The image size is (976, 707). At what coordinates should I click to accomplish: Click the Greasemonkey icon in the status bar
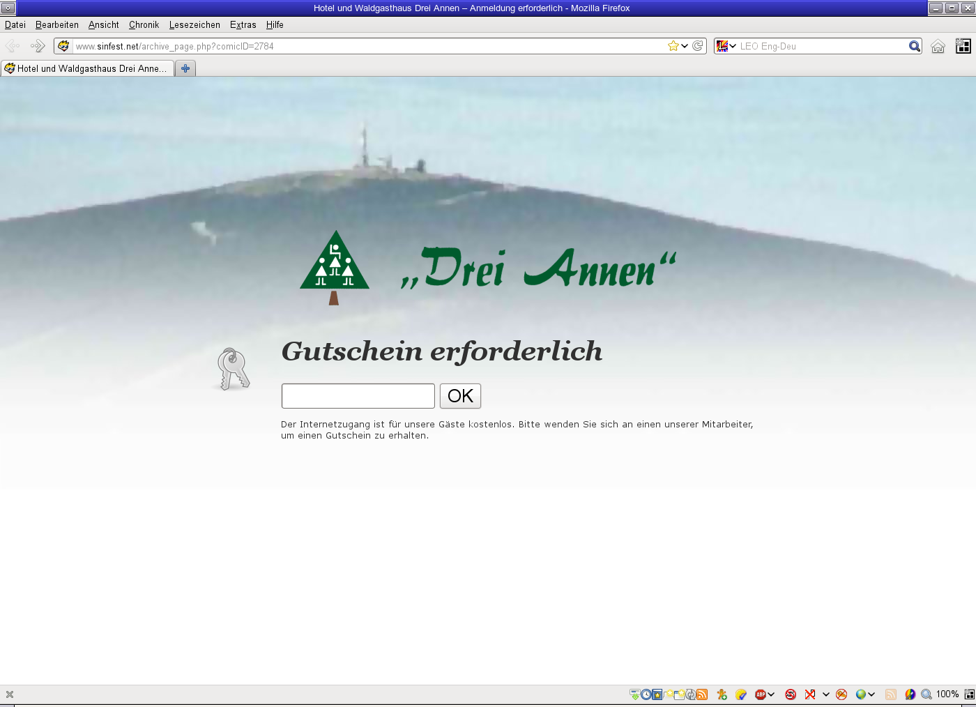coord(721,694)
